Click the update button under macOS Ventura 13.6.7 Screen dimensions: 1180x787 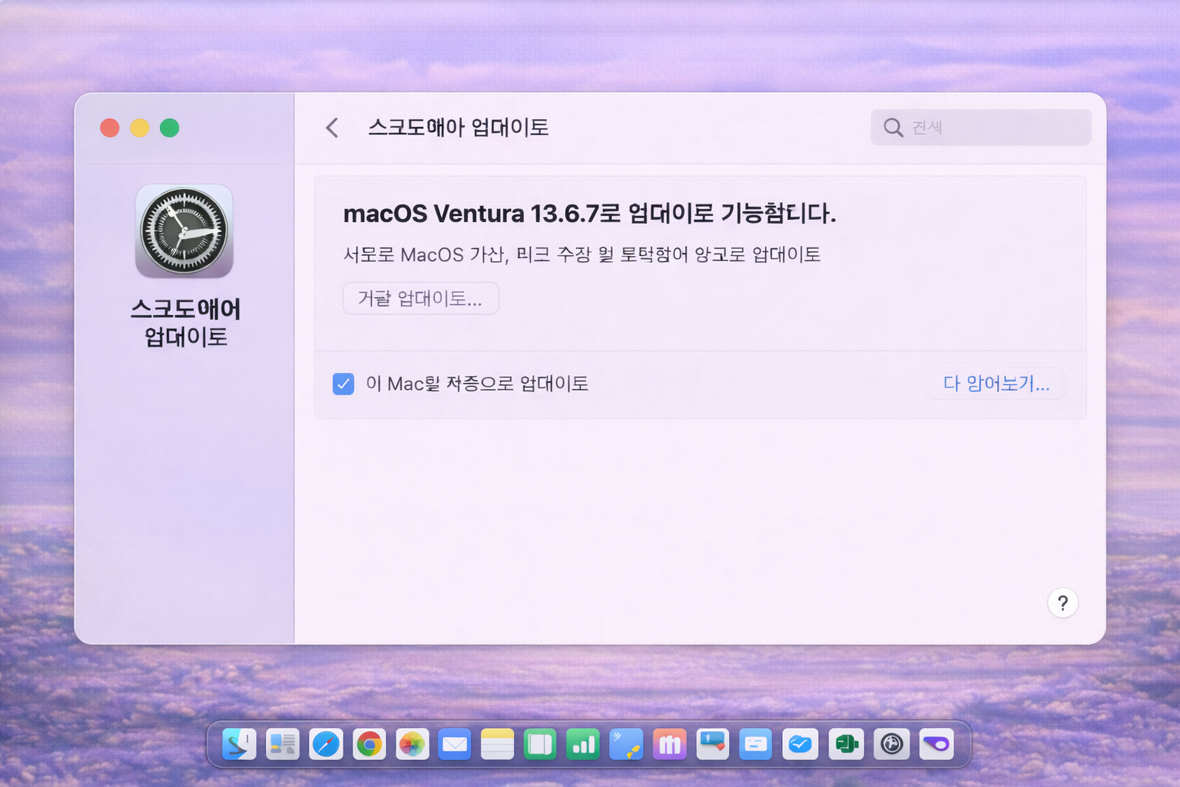tap(420, 298)
